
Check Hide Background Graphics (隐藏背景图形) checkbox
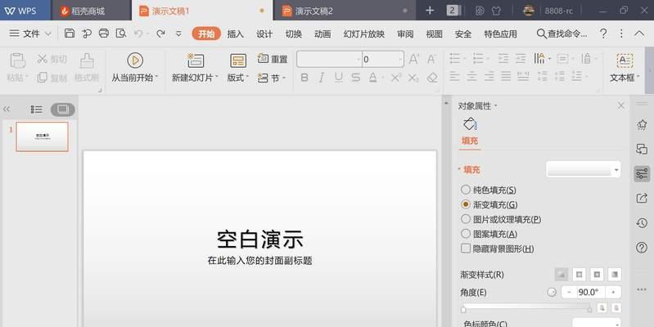[466, 249]
